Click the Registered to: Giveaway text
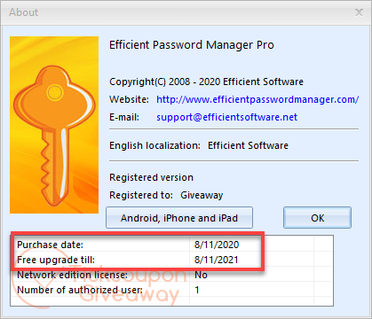The height and width of the screenshot is (319, 372). click(166, 195)
